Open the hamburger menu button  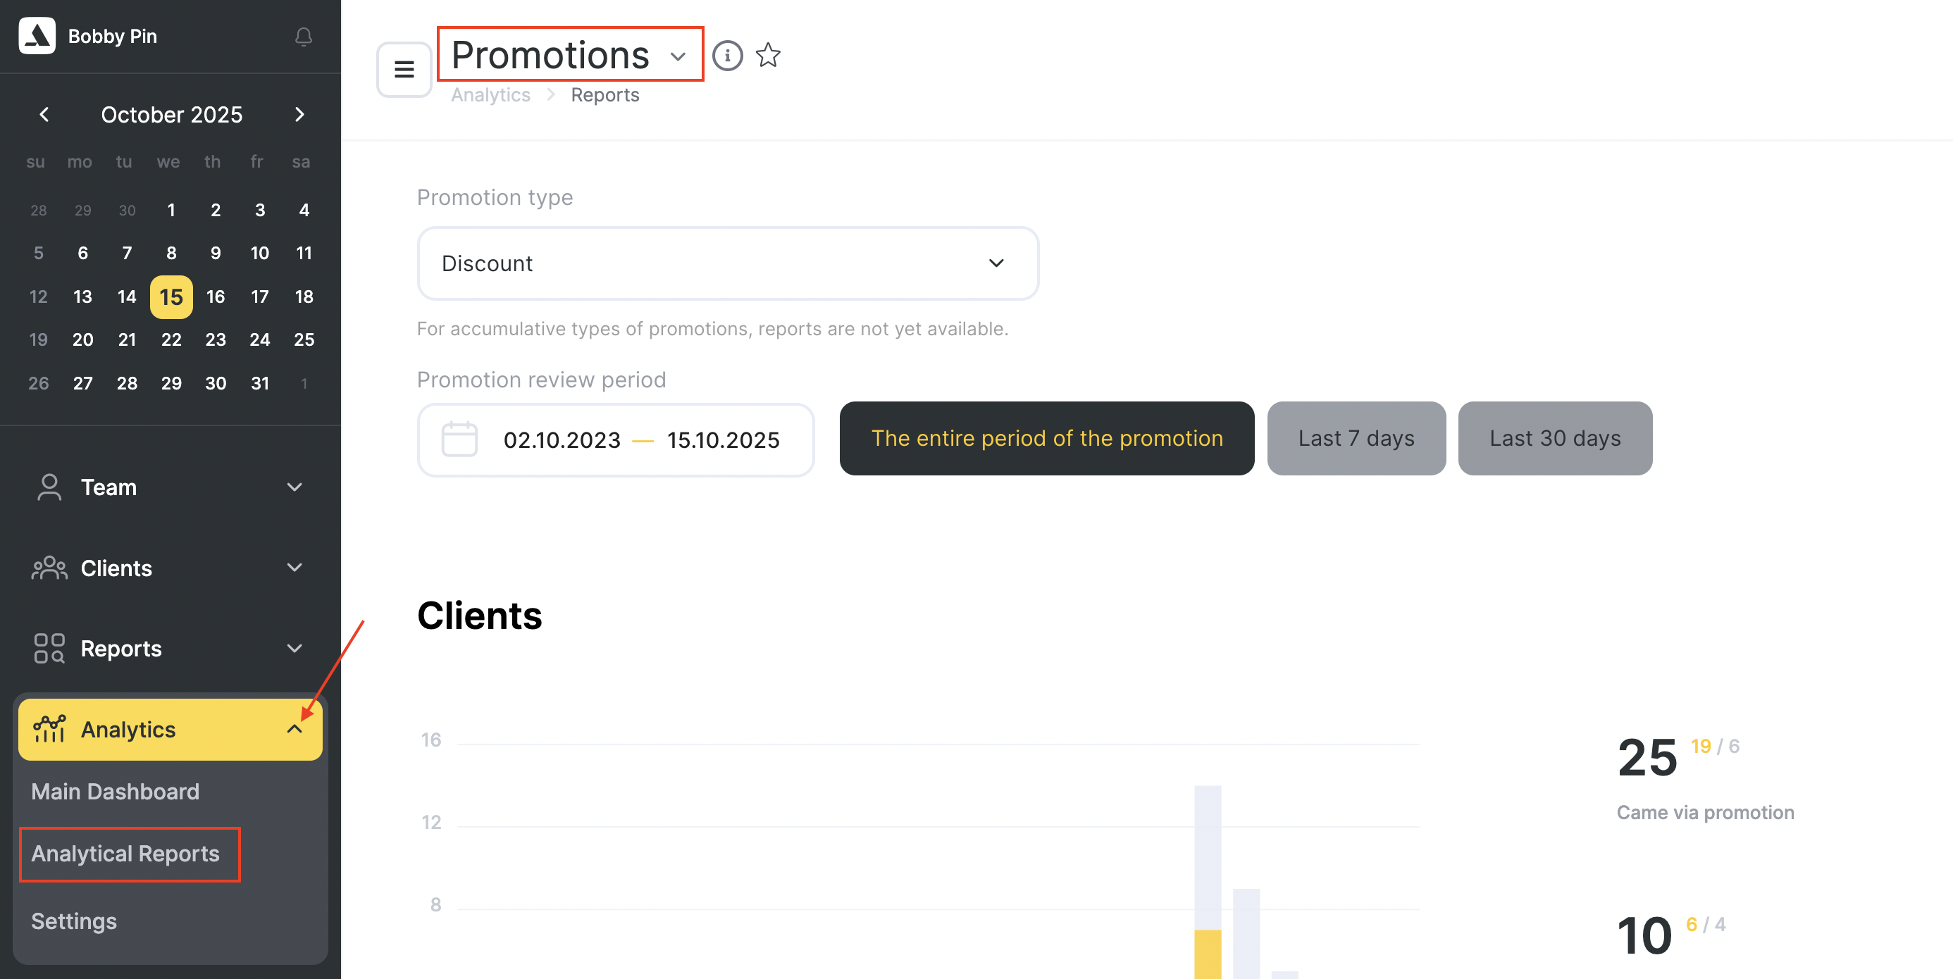tap(404, 70)
